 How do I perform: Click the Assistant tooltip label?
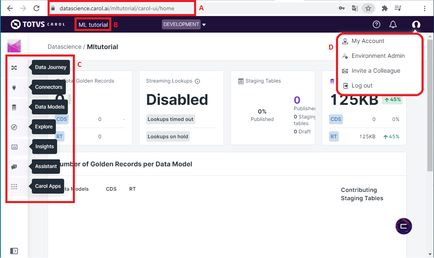[x=46, y=167]
